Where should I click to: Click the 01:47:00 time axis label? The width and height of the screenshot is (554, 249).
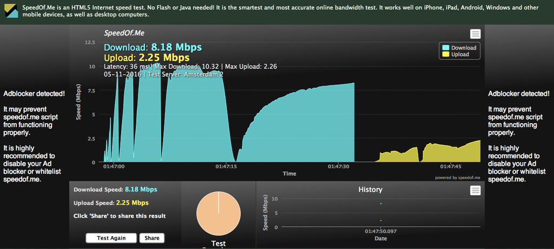[x=114, y=166]
